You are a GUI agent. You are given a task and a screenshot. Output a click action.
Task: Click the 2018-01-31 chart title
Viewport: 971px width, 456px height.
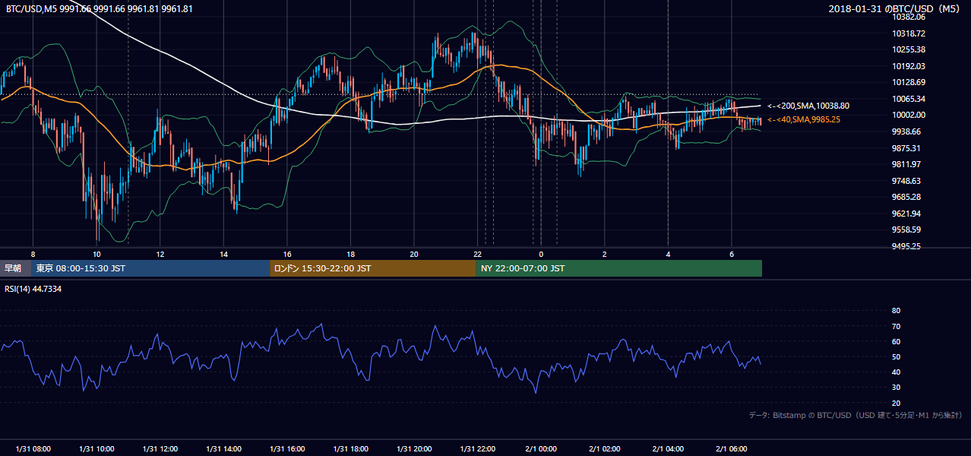pos(896,9)
